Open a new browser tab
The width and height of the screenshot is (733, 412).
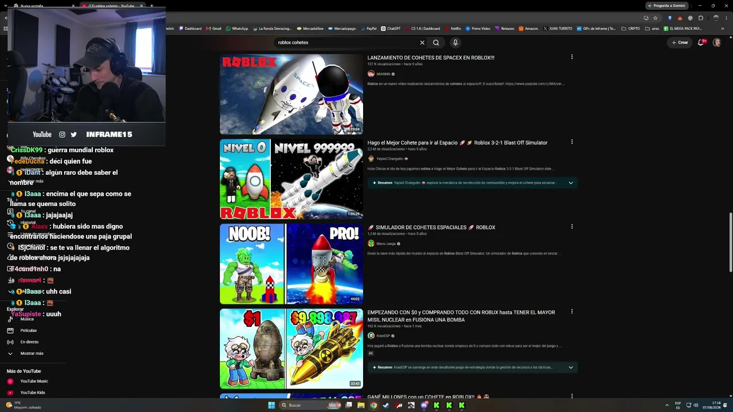tap(151, 6)
